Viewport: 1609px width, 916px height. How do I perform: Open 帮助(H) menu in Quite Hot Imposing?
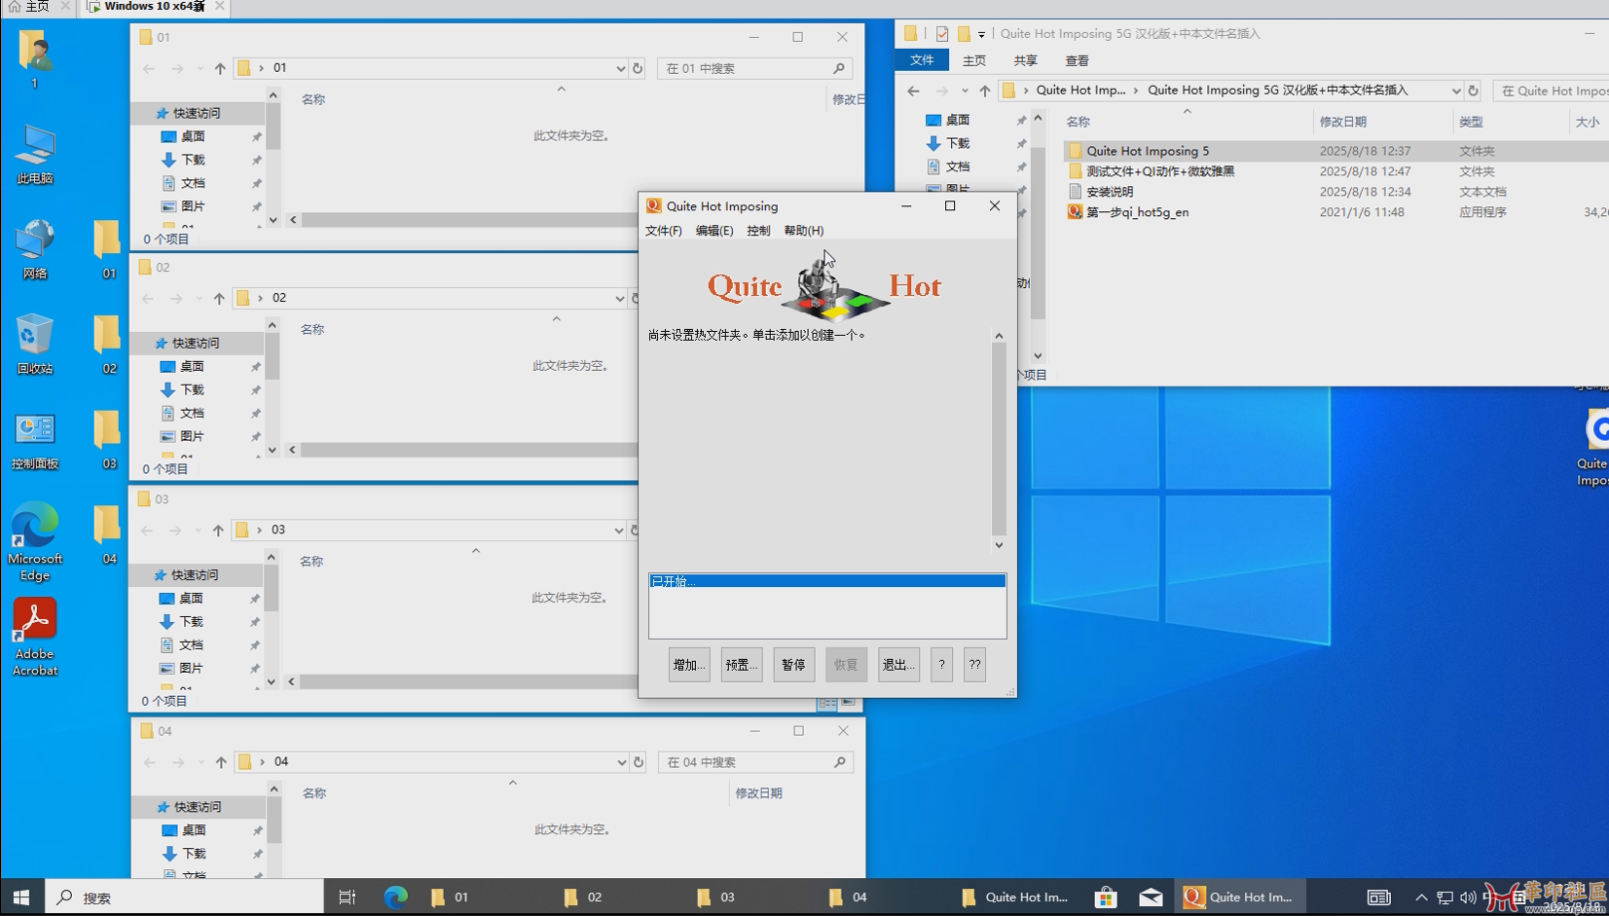(804, 231)
